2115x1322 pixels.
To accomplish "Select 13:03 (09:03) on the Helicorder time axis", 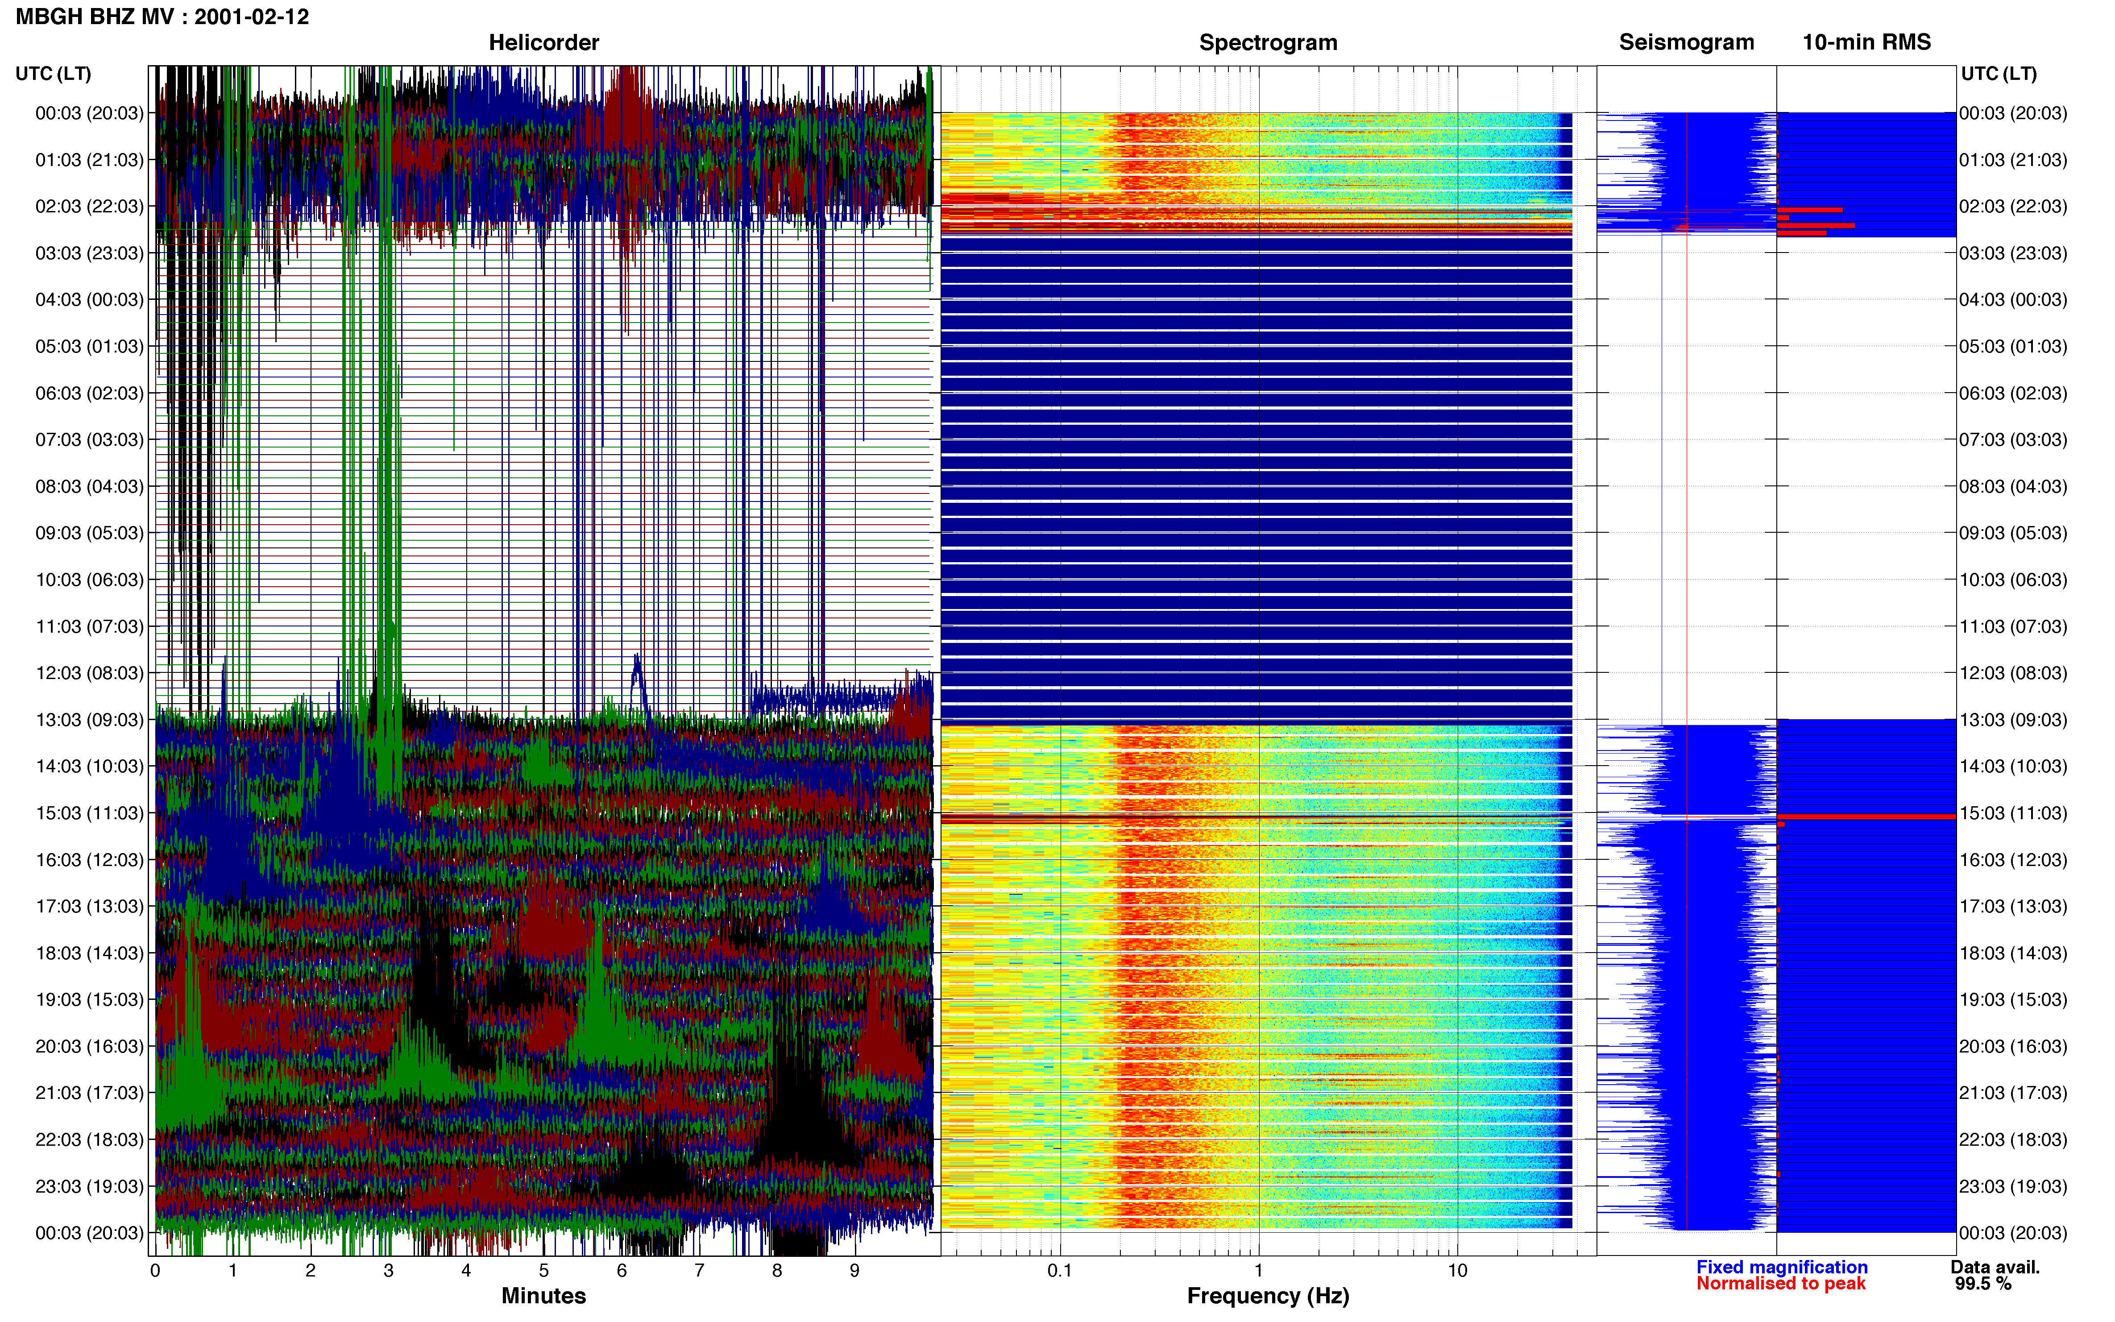I will [x=89, y=720].
